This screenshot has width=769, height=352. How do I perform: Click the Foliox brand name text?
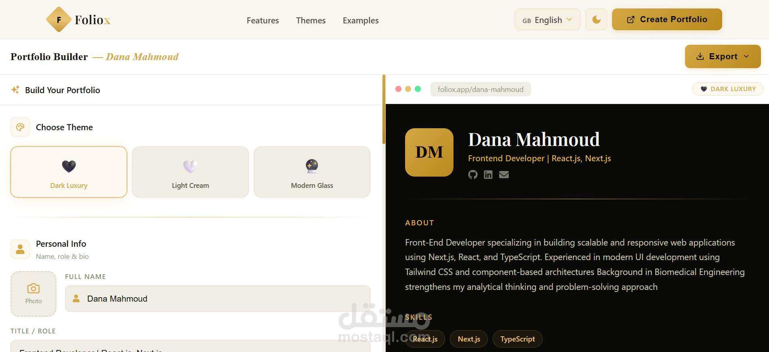coord(92,20)
